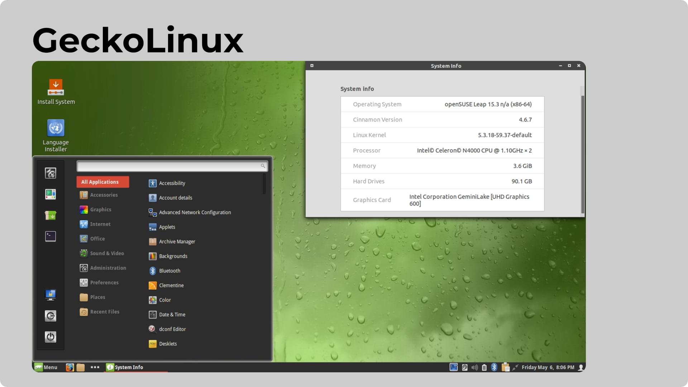Open file manager folder icon on panel
Screen dimensions: 688x387
click(81, 367)
